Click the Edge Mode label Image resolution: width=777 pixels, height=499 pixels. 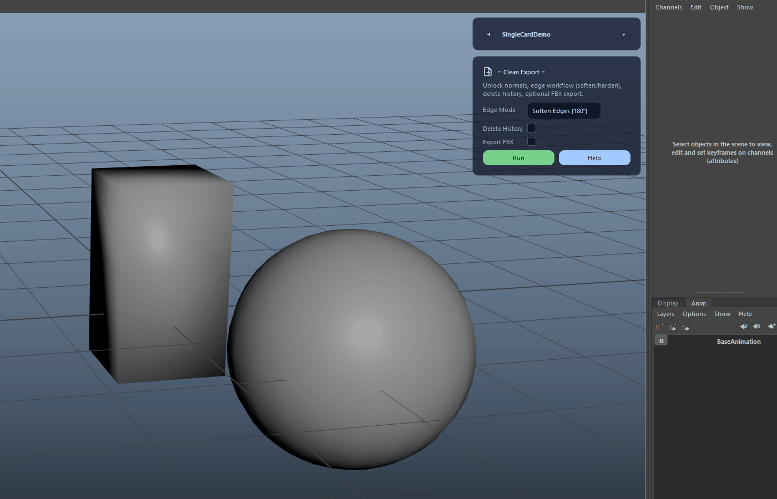499,110
